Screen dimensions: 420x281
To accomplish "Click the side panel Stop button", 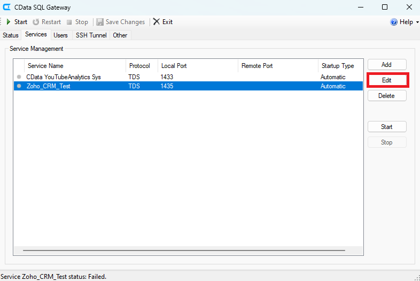I will [x=387, y=142].
